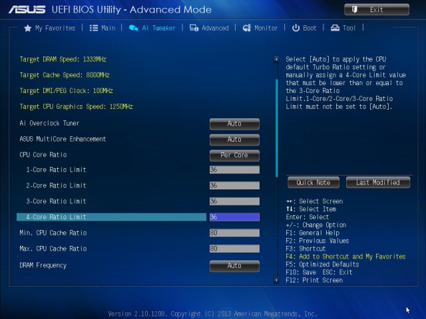
Task: Click F3: Shortcut hint
Action: pos(306,249)
